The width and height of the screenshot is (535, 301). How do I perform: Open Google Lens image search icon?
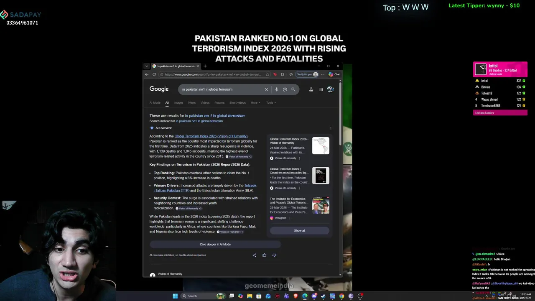285,89
